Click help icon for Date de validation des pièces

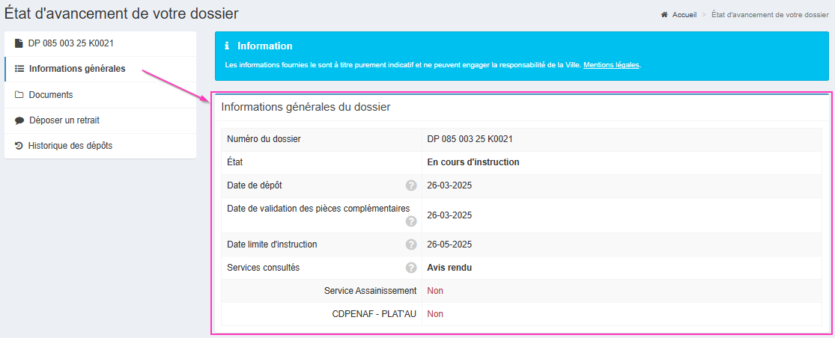pyautogui.click(x=411, y=221)
